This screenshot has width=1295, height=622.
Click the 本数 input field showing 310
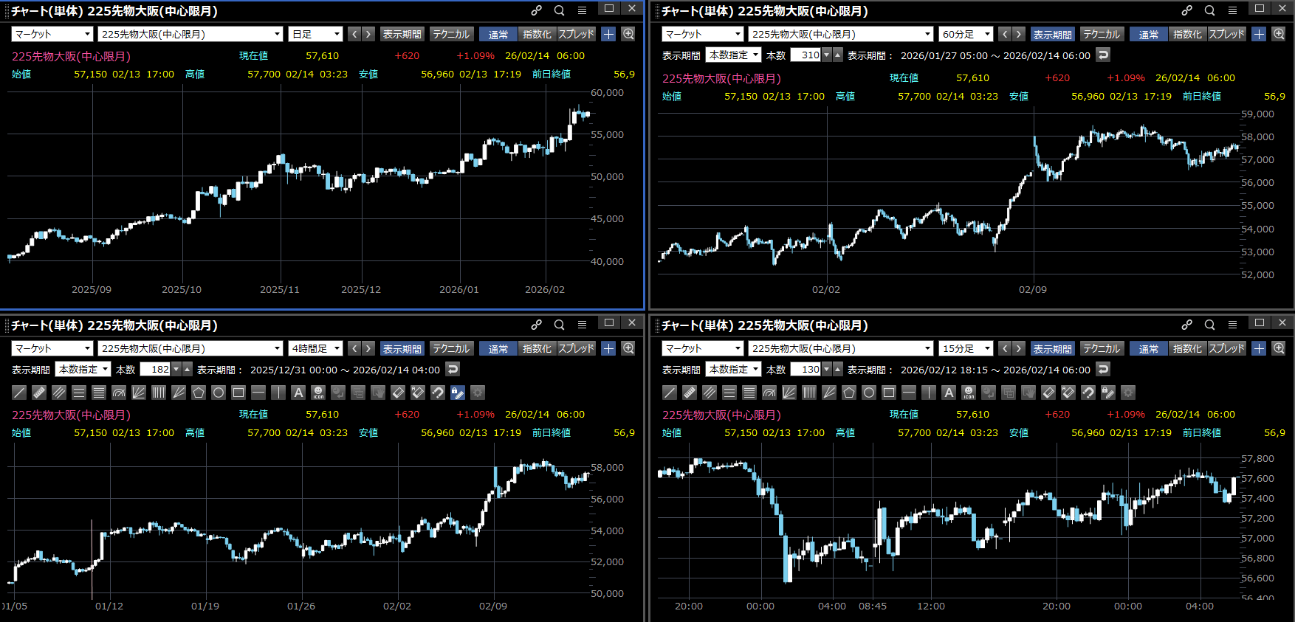coord(805,55)
